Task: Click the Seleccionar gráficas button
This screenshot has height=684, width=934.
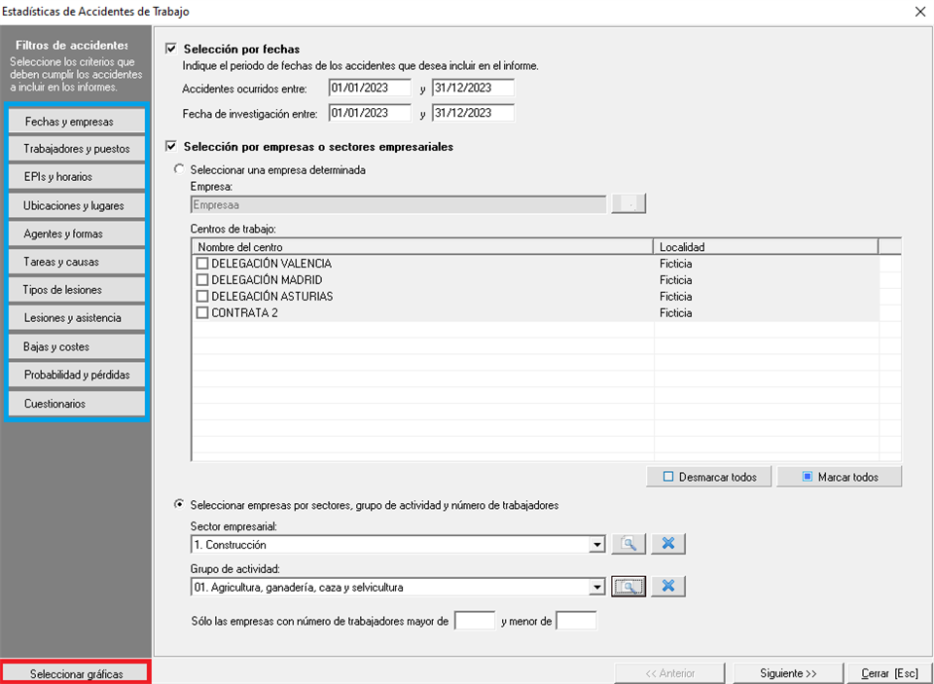Action: pyautogui.click(x=76, y=673)
